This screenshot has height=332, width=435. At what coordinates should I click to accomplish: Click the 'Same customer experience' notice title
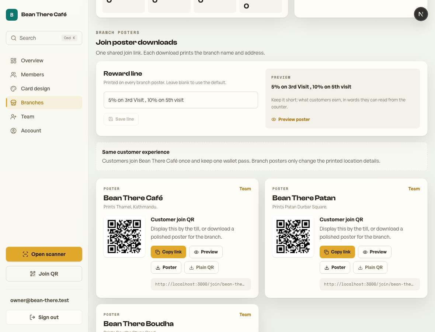pos(136,152)
